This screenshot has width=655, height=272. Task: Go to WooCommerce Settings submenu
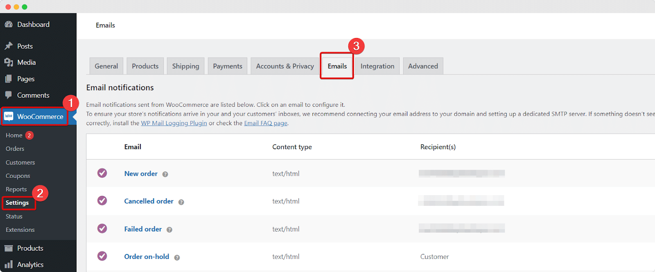click(x=17, y=203)
